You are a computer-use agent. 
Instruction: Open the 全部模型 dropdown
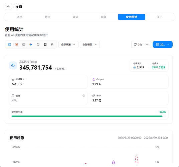(x=90, y=45)
